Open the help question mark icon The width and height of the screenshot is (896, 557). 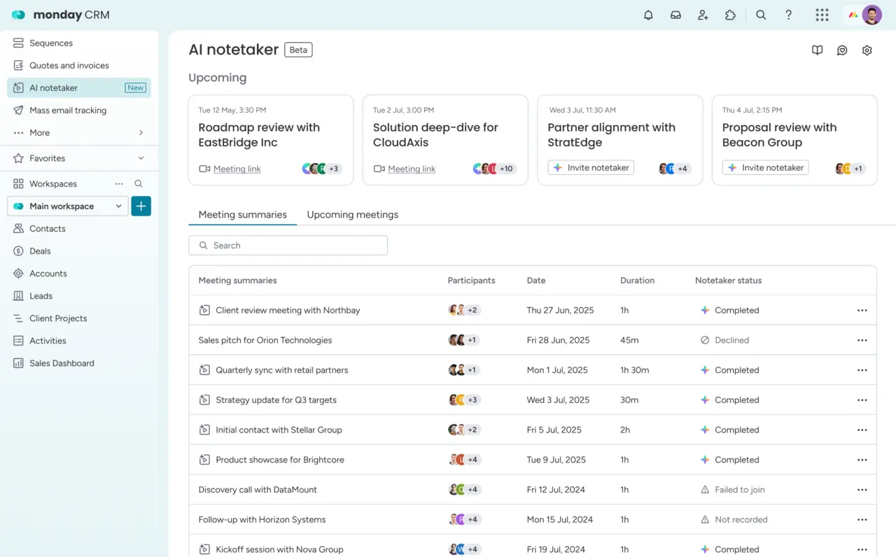point(788,15)
